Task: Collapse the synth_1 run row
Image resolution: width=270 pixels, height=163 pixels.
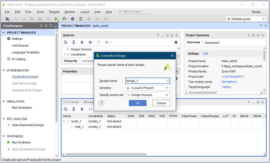Action: coord(65,121)
